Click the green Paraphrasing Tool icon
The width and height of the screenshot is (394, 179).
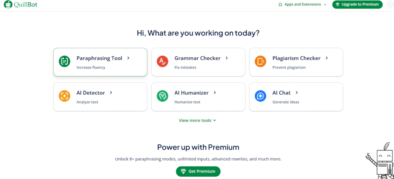[65, 61]
